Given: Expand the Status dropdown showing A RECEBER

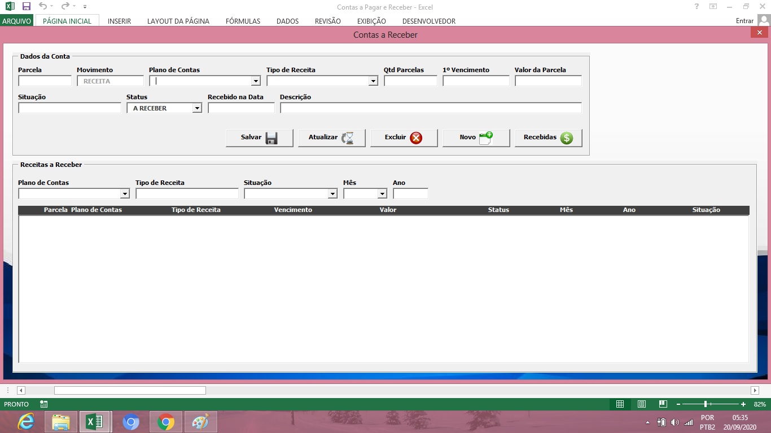Looking at the screenshot, I should 197,108.
